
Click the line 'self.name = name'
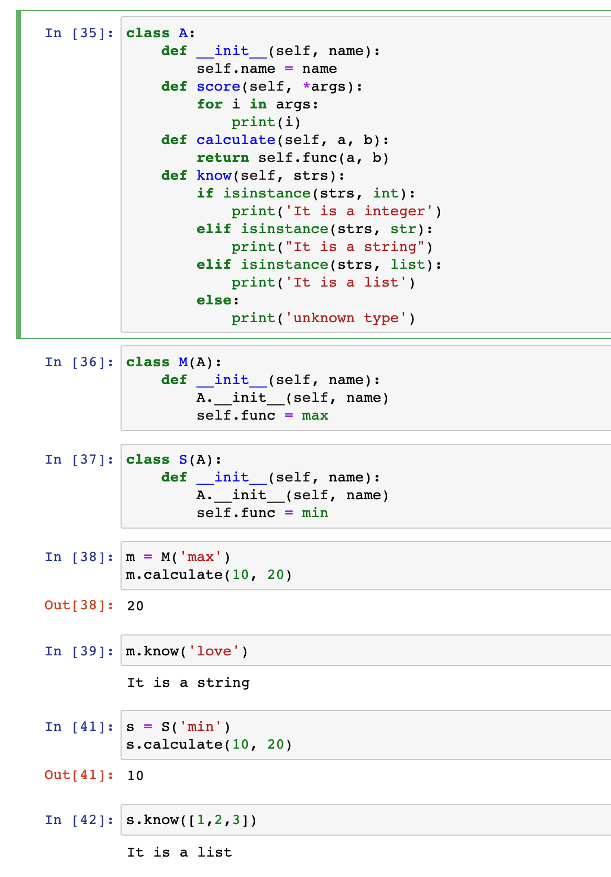(x=267, y=69)
